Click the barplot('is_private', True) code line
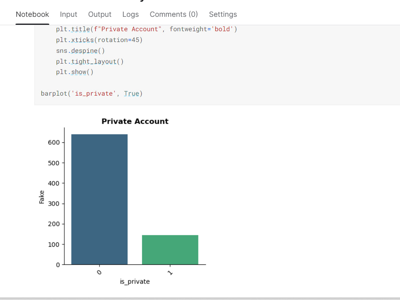The height and width of the screenshot is (300, 400). [91, 93]
